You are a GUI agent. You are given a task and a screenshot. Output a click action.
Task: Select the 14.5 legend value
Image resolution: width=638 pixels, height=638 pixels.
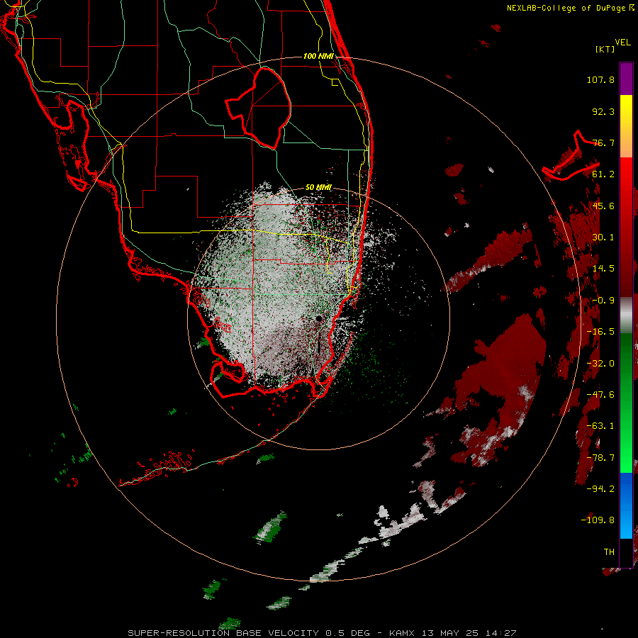(603, 269)
